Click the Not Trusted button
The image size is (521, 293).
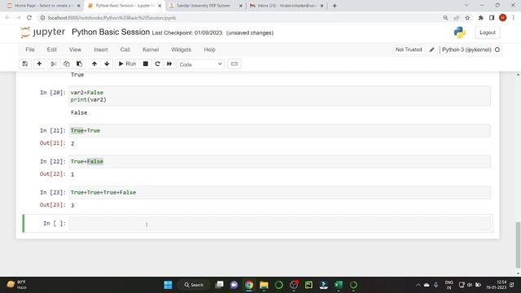(409, 50)
